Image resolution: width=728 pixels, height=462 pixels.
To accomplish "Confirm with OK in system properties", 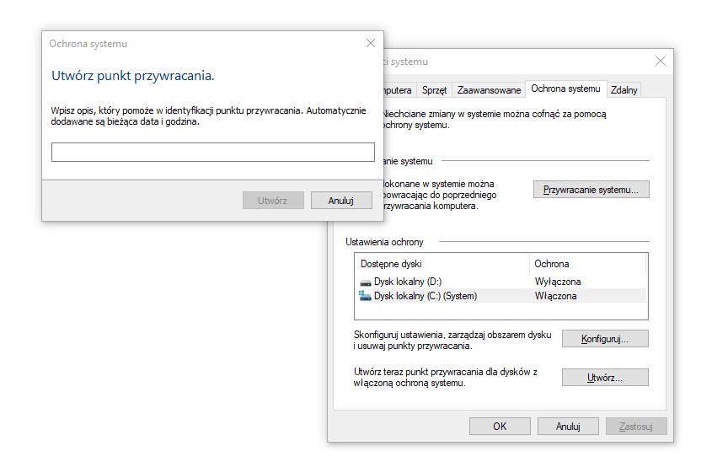I will [x=500, y=427].
